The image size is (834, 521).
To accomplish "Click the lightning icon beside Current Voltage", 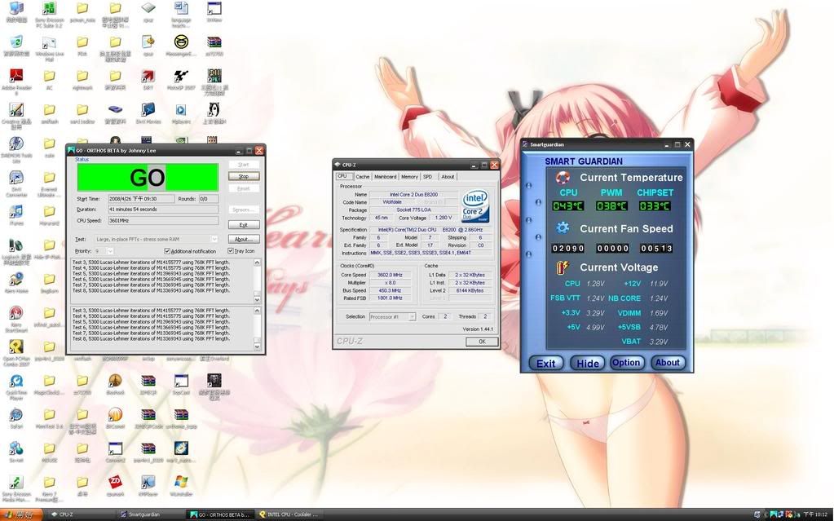I will click(563, 267).
